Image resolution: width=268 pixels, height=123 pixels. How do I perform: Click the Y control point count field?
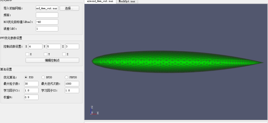pyautogui.click(x=54, y=47)
